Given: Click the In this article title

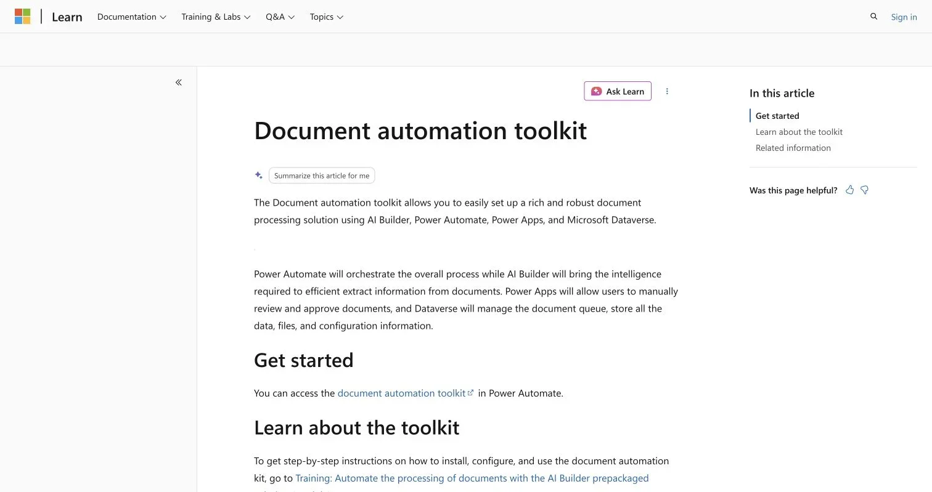Looking at the screenshot, I should click(782, 93).
